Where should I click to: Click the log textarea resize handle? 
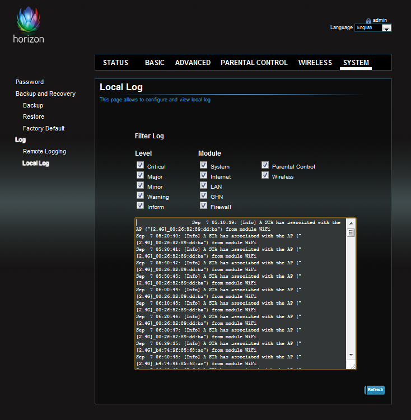click(353, 366)
